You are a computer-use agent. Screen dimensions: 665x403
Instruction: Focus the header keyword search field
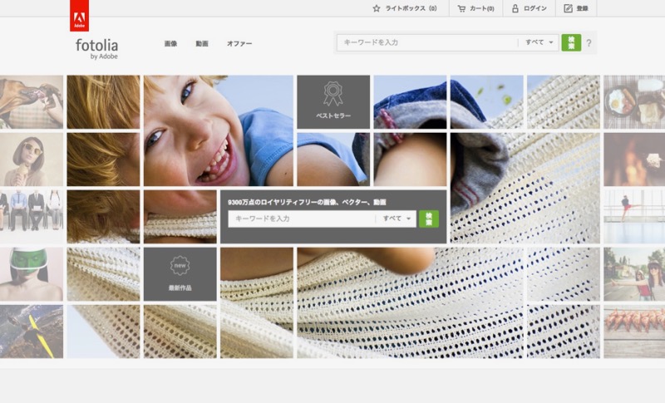pos(427,42)
